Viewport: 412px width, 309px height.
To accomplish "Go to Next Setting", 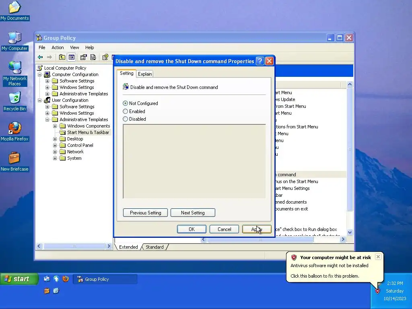I will [x=193, y=212].
